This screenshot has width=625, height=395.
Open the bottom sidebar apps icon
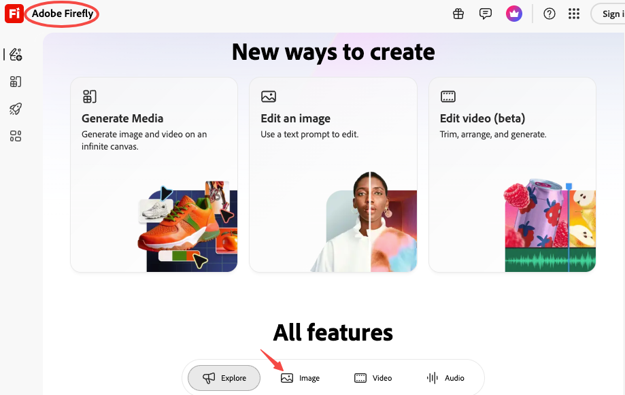(x=16, y=137)
